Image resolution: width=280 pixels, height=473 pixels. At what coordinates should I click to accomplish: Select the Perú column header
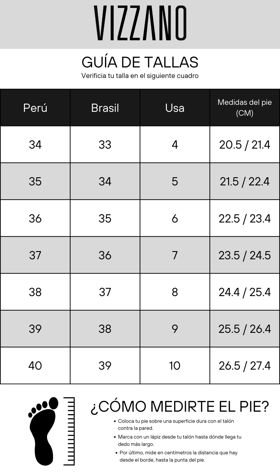(35, 108)
